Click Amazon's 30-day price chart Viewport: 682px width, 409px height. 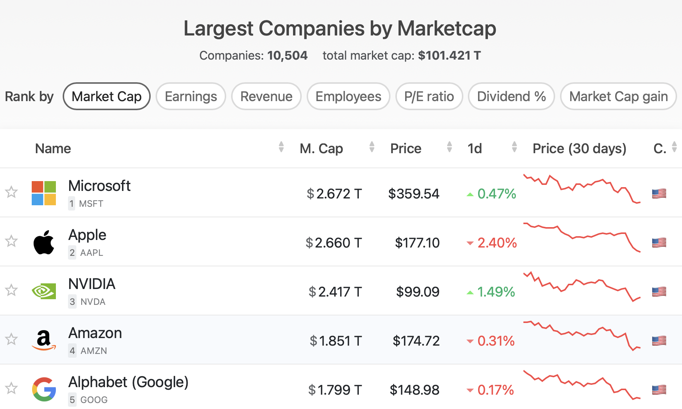tap(582, 335)
